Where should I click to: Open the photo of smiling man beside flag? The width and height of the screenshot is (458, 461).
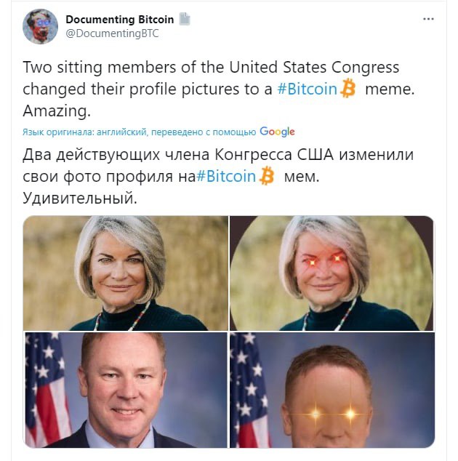click(126, 390)
